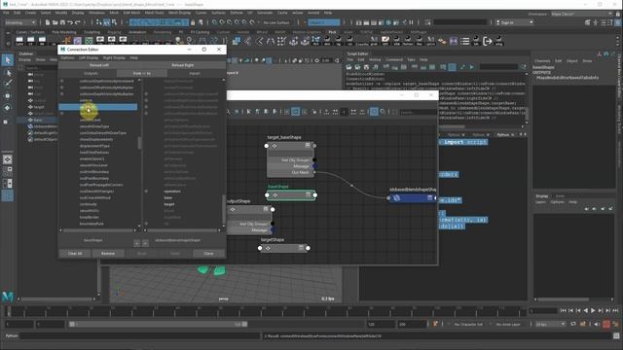The height and width of the screenshot is (350, 623).
Task: Click the Maya logo at bottom-left
Action: click(x=8, y=296)
